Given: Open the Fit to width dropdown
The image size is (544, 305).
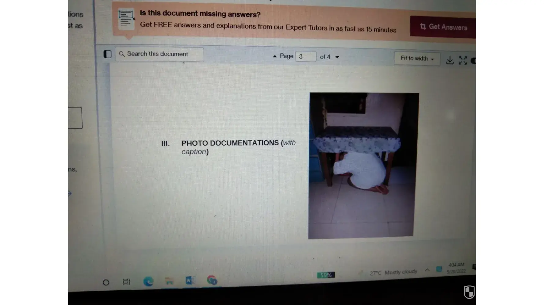Looking at the screenshot, I should coord(417,59).
